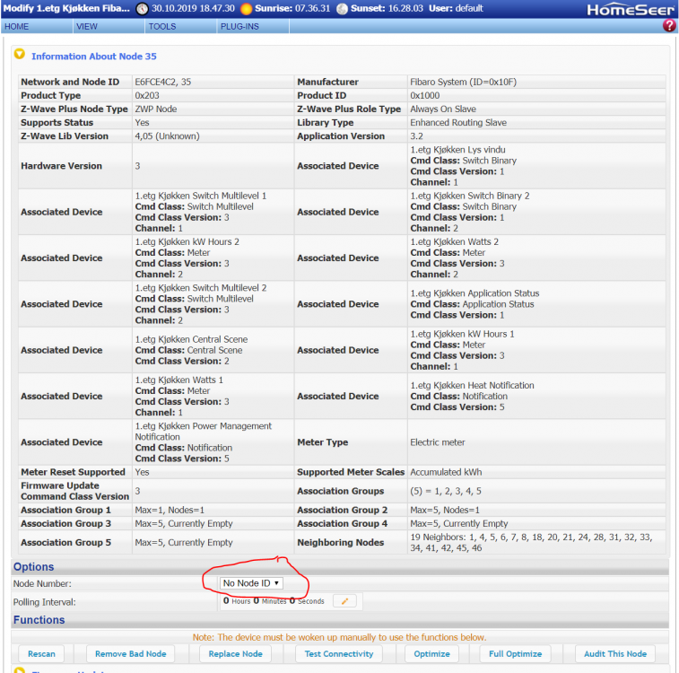Click the clock icon in header
This screenshot has width=679, height=673.
143,9
